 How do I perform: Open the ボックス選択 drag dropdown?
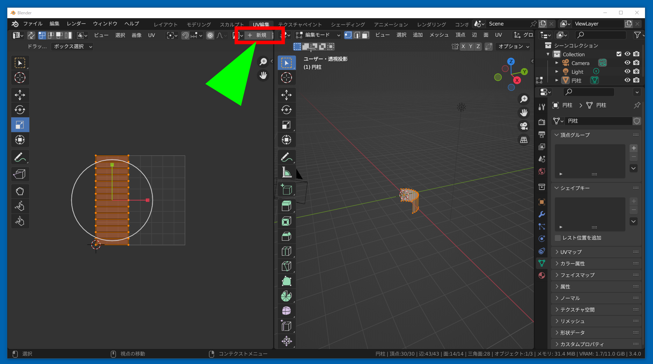[x=72, y=46]
